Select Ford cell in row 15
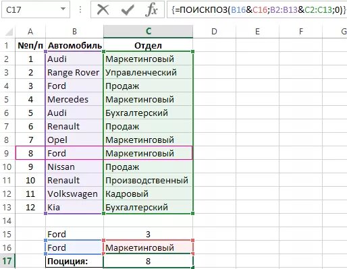Image resolution: width=347 pixels, height=269 pixels. (x=74, y=234)
